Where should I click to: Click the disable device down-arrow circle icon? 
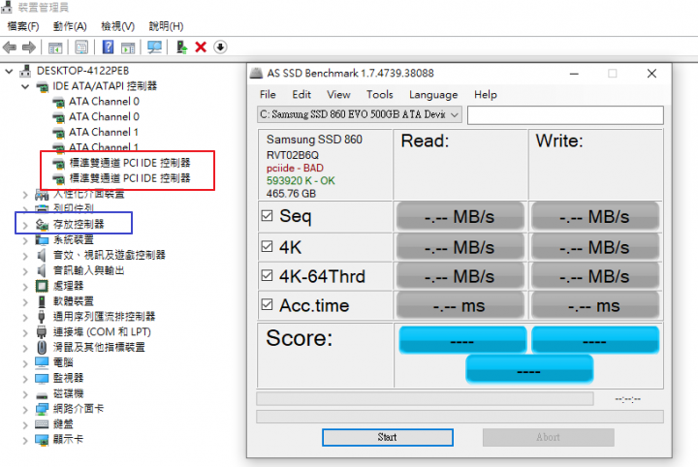(x=220, y=47)
